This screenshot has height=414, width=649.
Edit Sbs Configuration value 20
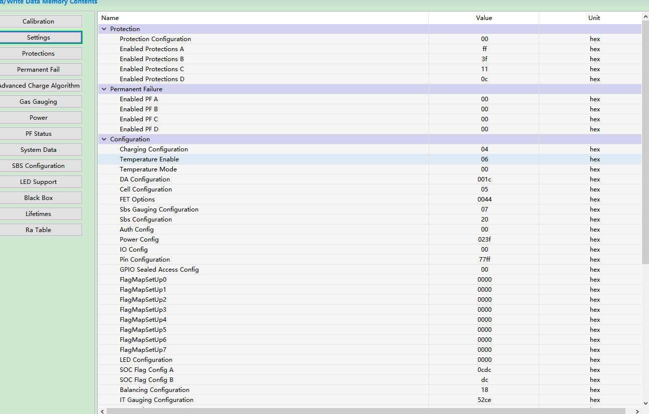pyautogui.click(x=484, y=220)
